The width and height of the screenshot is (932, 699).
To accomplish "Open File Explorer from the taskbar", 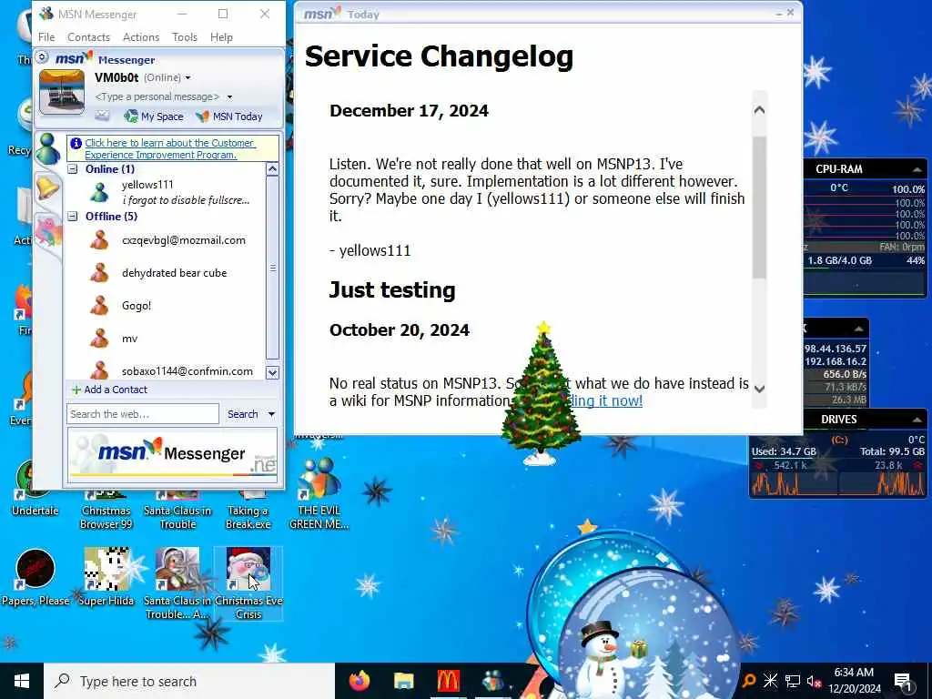I will (403, 681).
